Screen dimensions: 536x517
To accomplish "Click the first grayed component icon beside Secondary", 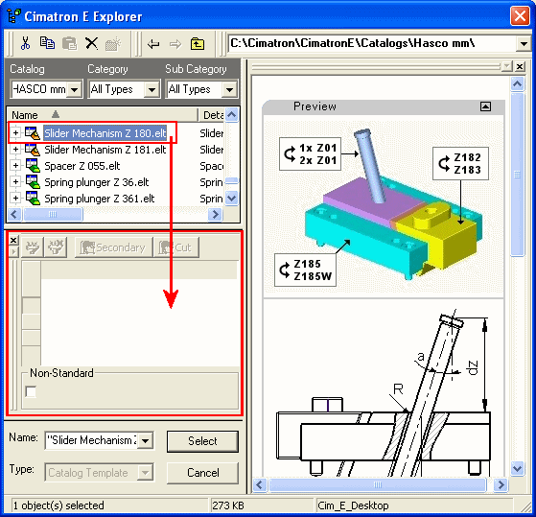I will click(33, 247).
